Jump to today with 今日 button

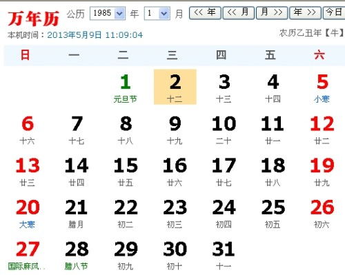[334, 12]
